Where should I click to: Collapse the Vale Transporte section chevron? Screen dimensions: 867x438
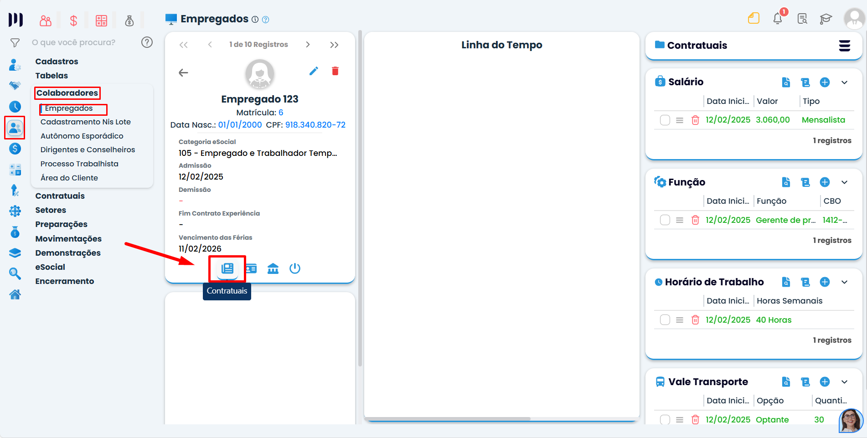pos(844,382)
